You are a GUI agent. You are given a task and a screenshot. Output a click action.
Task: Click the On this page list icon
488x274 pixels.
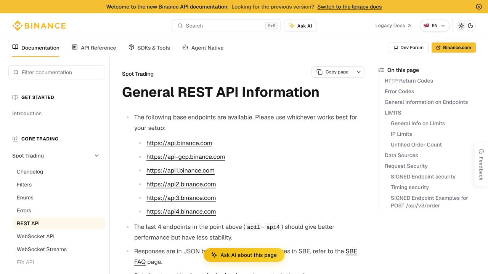(x=381, y=70)
